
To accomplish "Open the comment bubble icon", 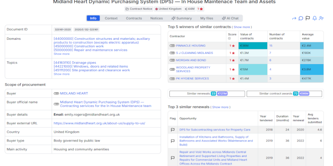I will [x=301, y=18].
